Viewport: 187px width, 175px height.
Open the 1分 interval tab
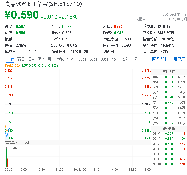(135, 59)
